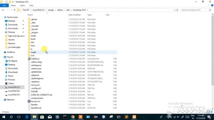Screen dimensions: 214x120
Task: Open Sublime Text from taskbar
Action: pyautogui.click(x=126, y=117)
